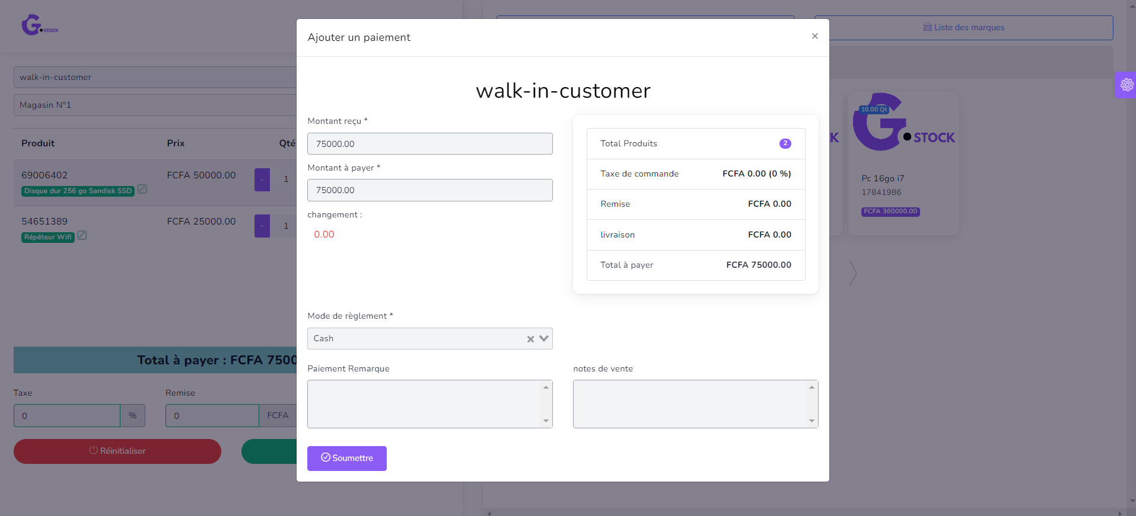Select the Pc 16go i7 product card
This screenshot has width=1136, height=516.
pos(903,164)
